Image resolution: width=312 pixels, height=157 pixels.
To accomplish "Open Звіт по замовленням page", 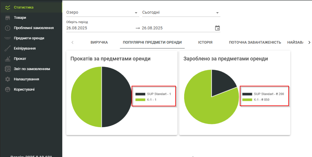I will 31,69.
